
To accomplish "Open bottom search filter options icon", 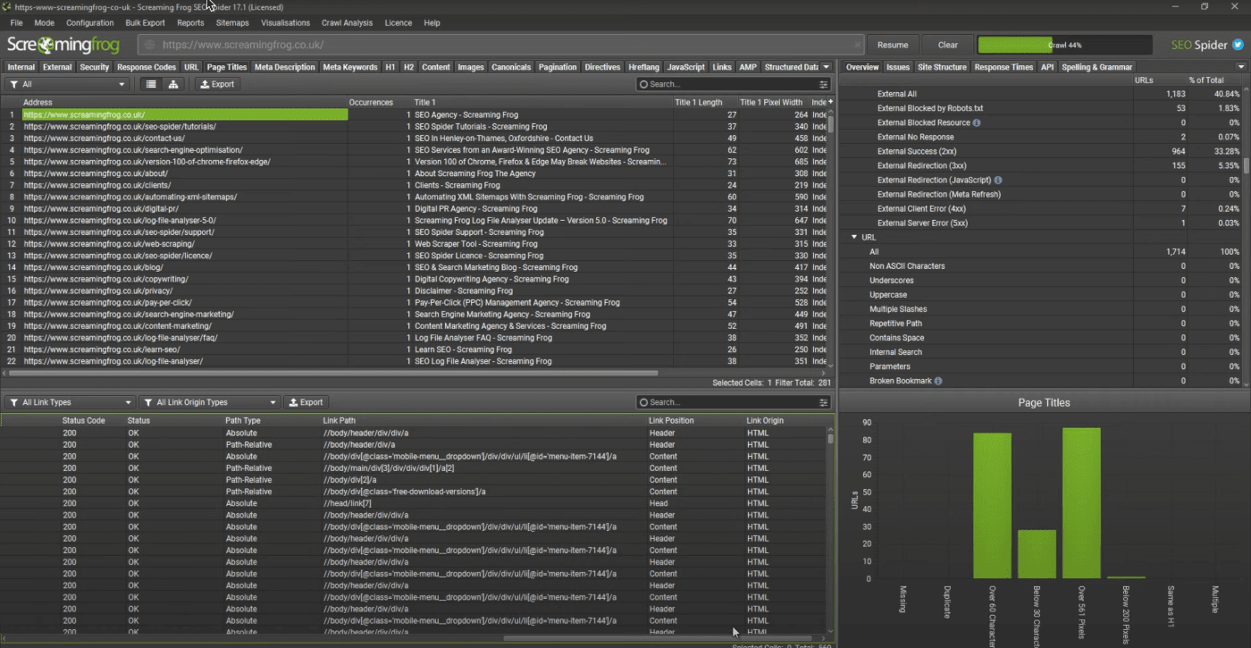I will click(824, 402).
